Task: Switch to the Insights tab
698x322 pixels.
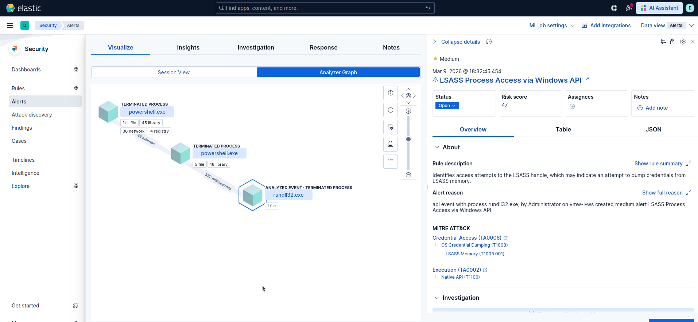Action: pyautogui.click(x=188, y=47)
